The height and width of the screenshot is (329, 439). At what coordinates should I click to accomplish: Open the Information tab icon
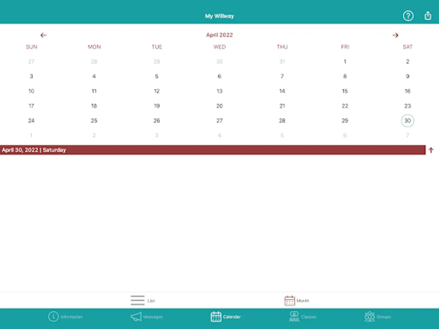54,317
